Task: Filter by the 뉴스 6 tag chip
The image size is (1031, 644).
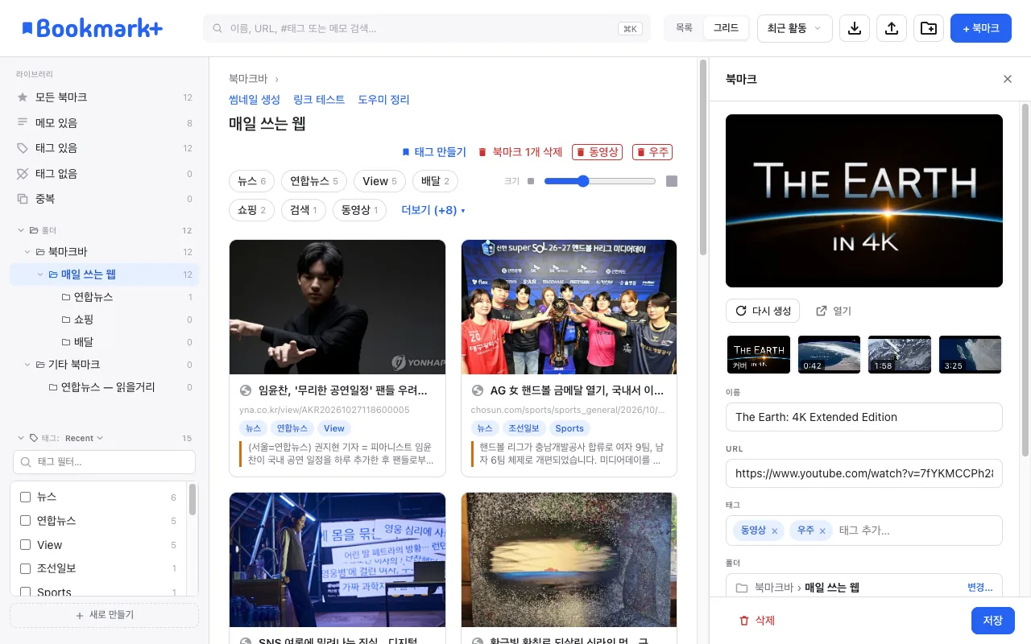Action: point(252,181)
